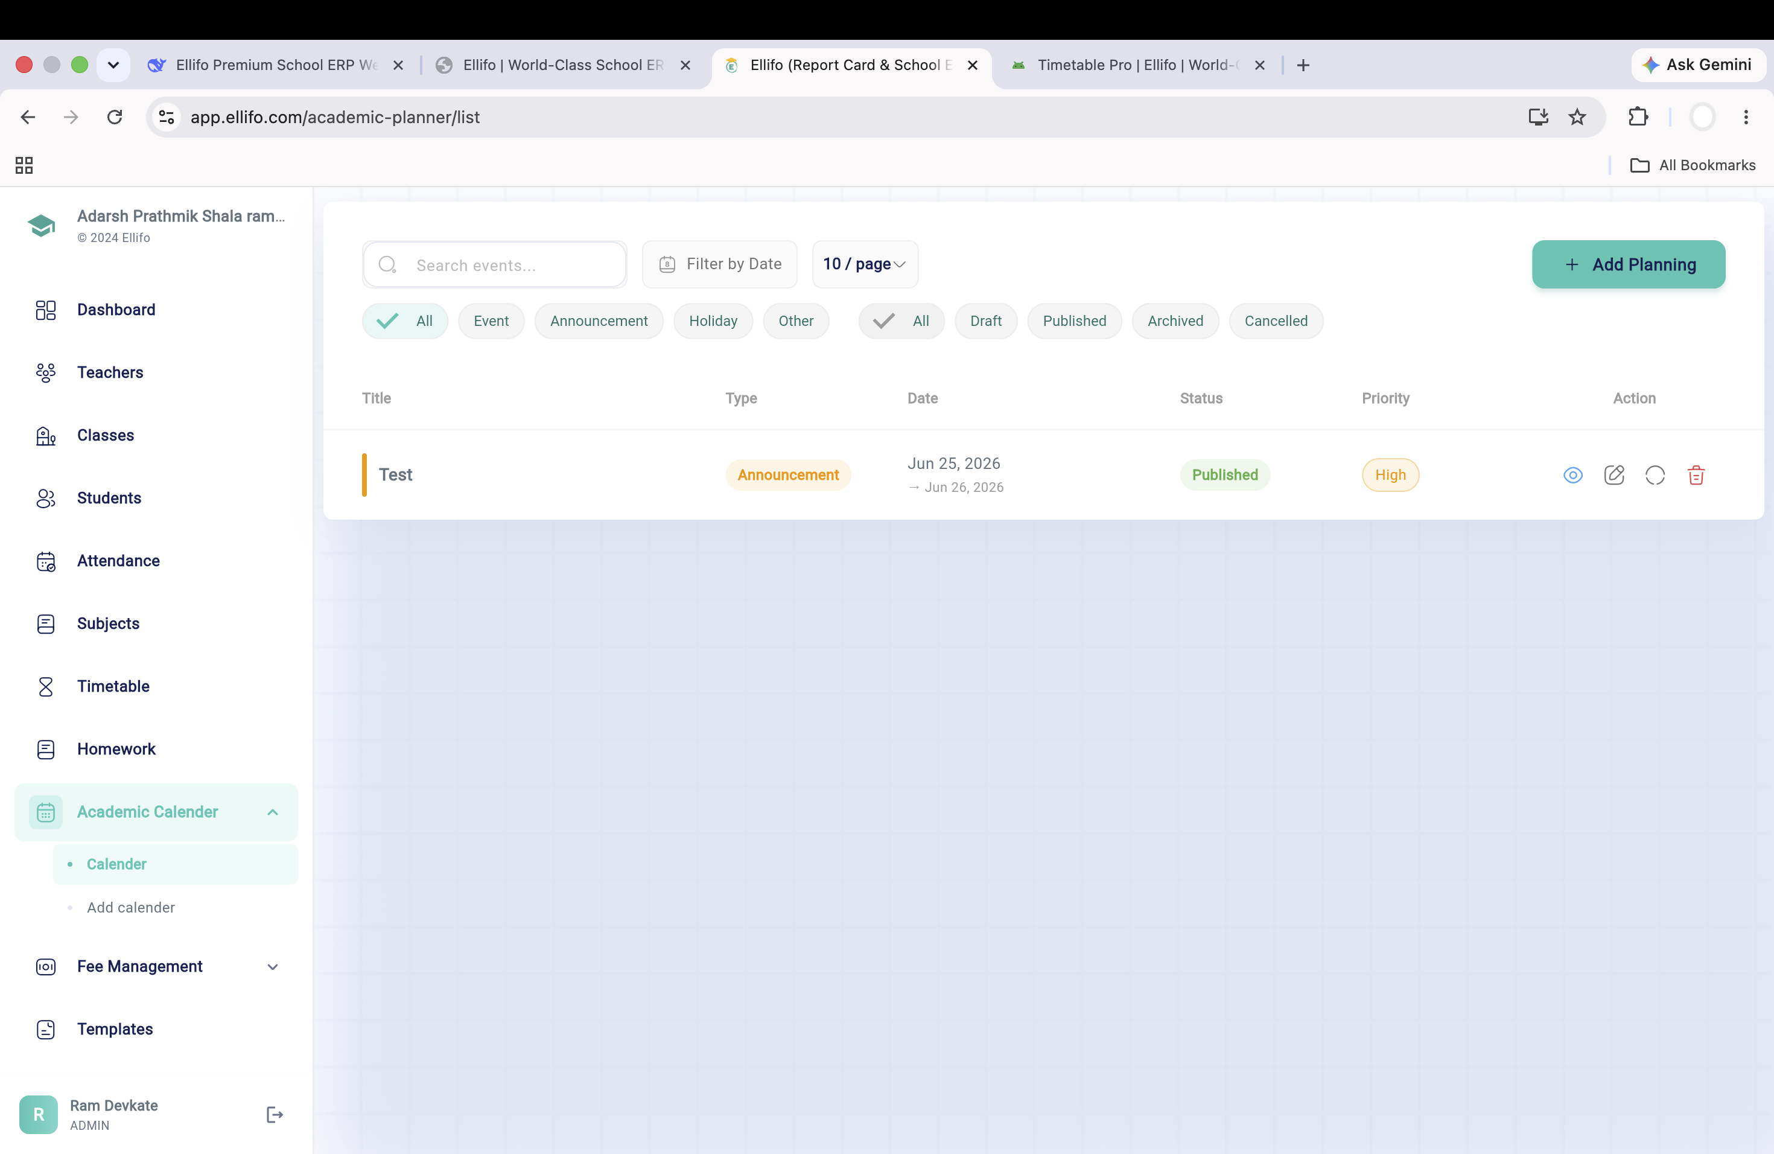
Task: Click the Templates sidebar icon
Action: click(x=45, y=1030)
